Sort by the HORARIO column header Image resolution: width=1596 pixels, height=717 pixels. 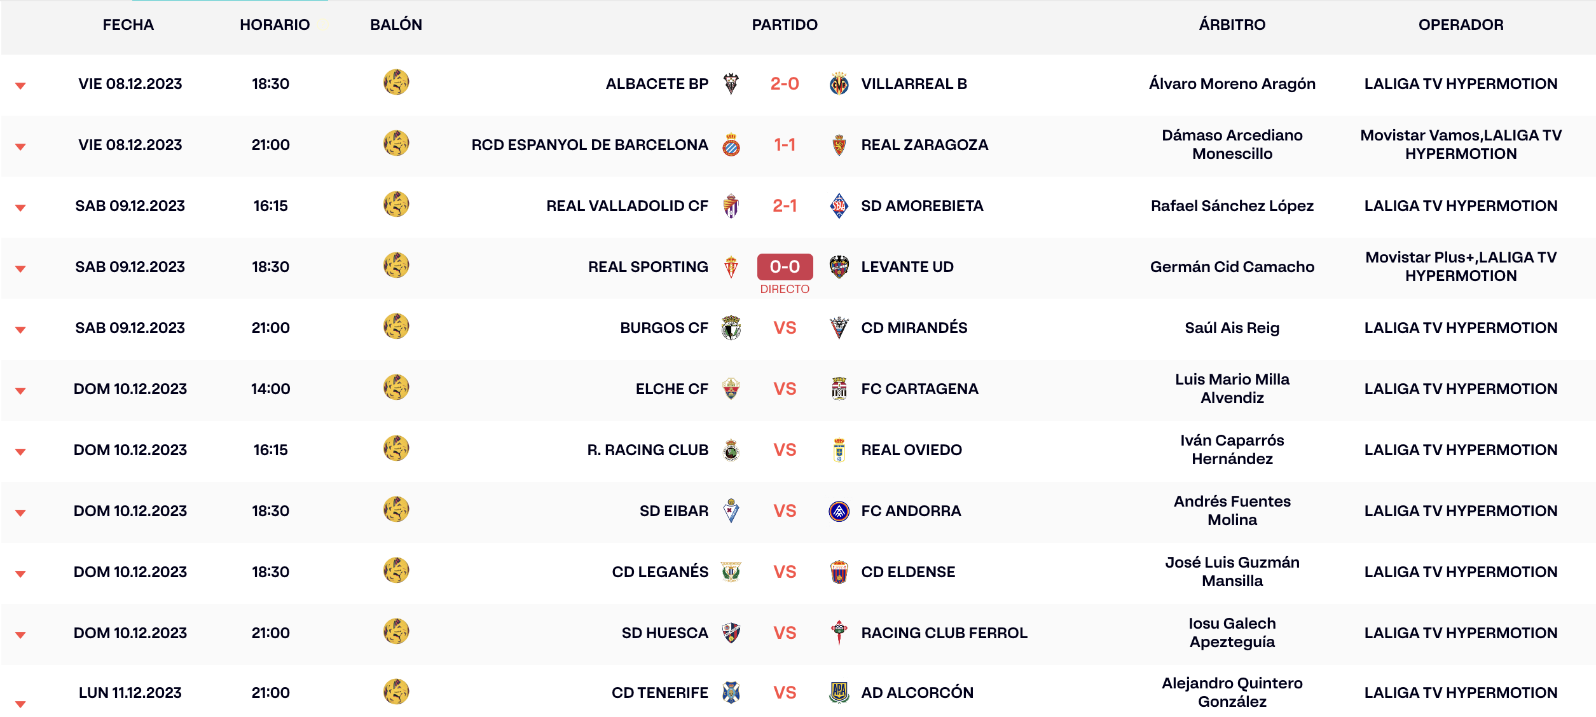coord(275,25)
